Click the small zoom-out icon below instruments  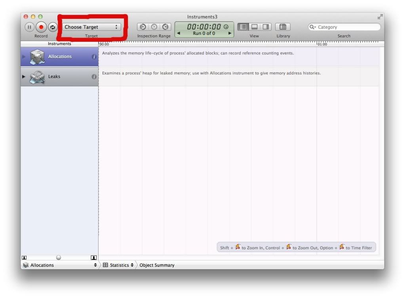click(24, 258)
